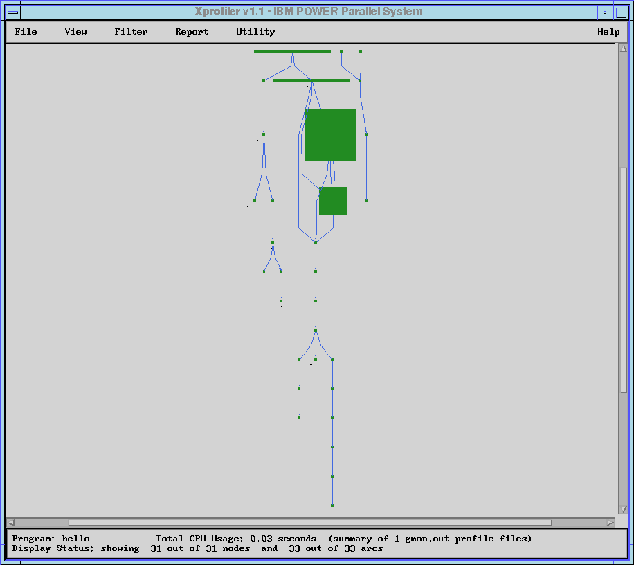634x565 pixels.
Task: Click the 'Total CPU Usage: 0.03 seconds' status text
Action: pos(236,539)
